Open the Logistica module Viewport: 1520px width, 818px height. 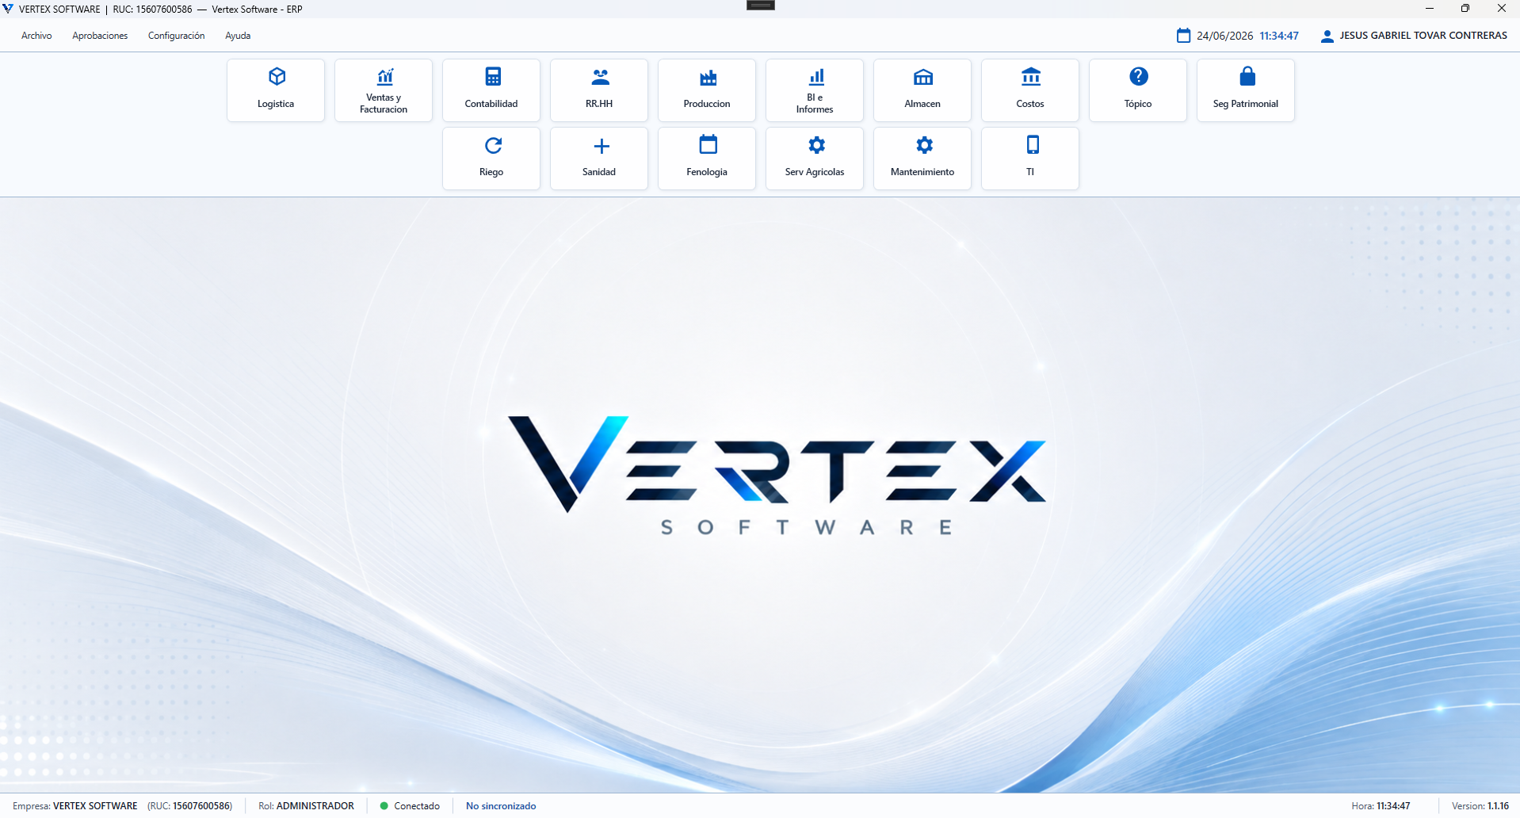(276, 90)
